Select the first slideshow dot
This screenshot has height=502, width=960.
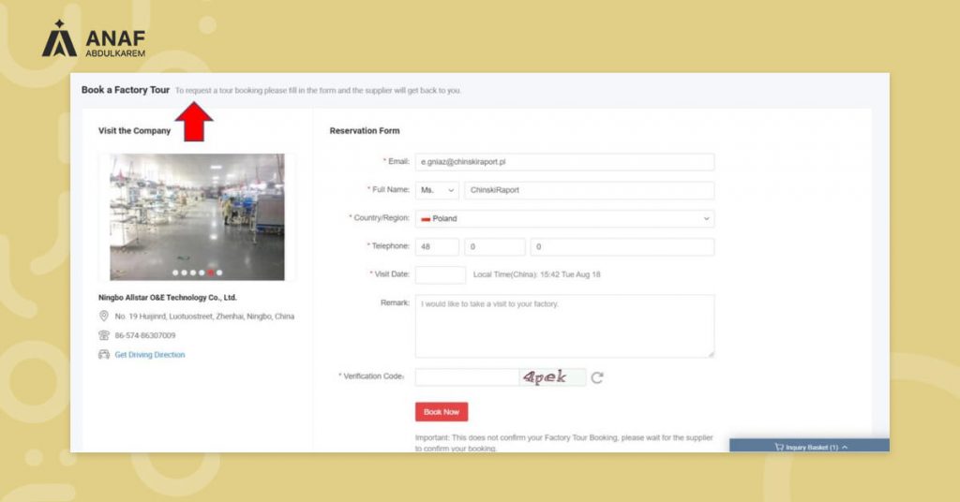175,273
